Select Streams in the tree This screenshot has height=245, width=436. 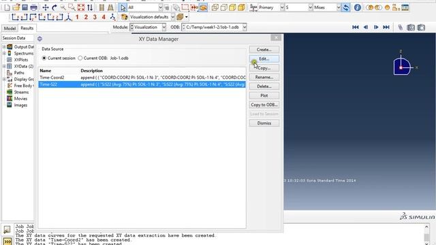point(21,93)
